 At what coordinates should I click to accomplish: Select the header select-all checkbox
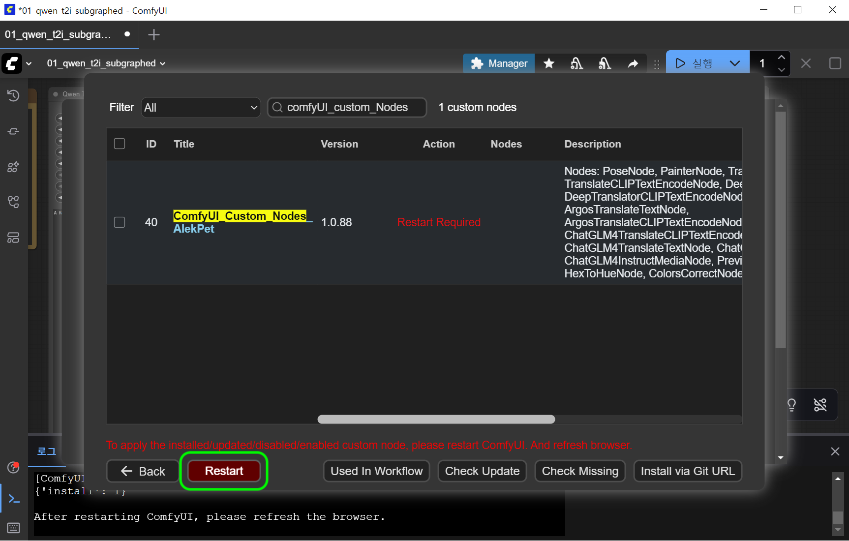120,144
